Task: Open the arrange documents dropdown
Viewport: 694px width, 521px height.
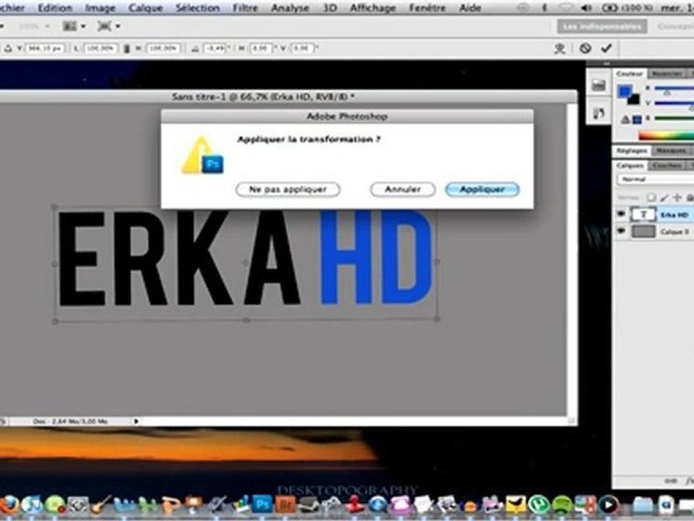Action: (74, 26)
